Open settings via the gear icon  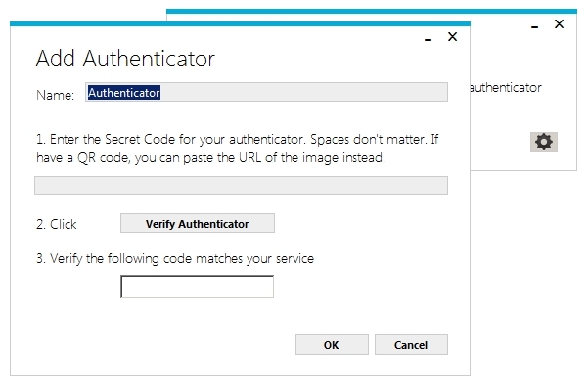(x=543, y=142)
